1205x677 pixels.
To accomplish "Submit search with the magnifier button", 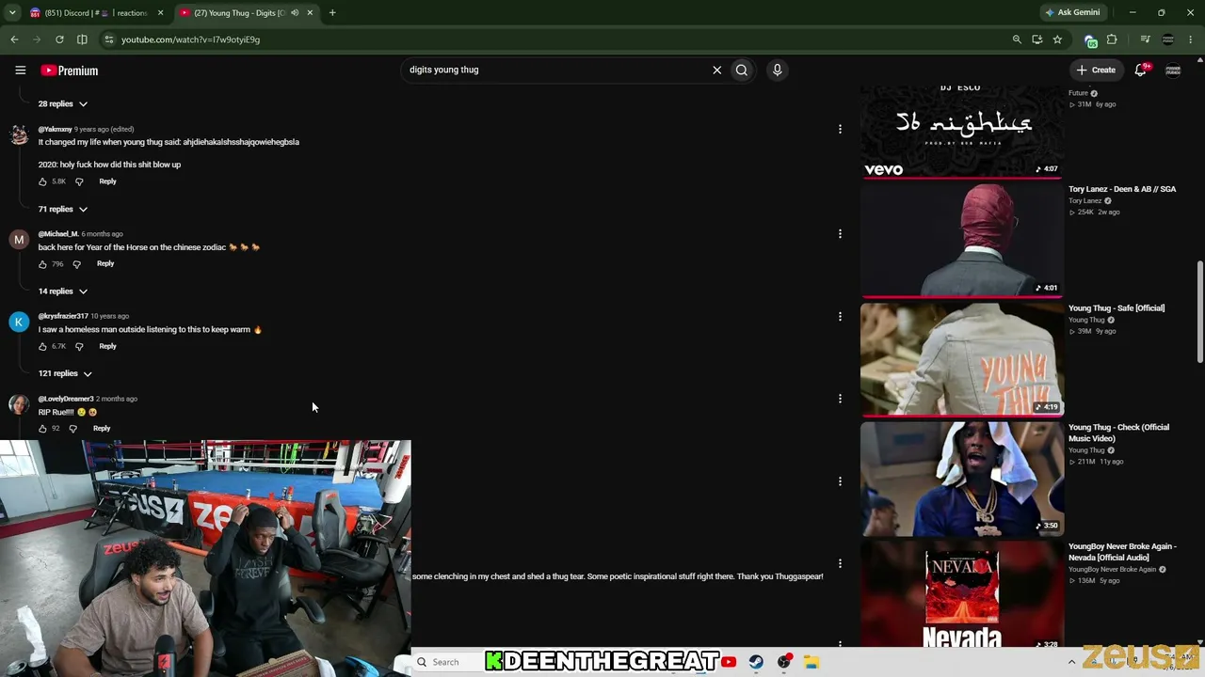I will tap(742, 70).
